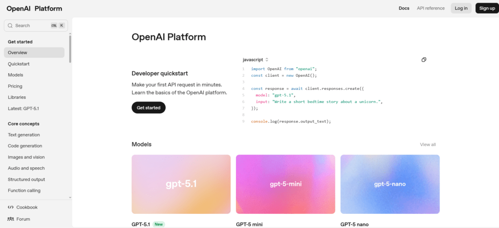
Task: Click the search magnifier icon
Action: point(10,26)
